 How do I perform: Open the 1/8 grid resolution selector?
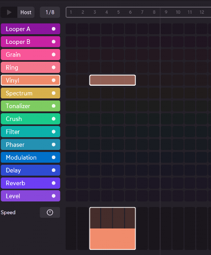click(x=50, y=12)
